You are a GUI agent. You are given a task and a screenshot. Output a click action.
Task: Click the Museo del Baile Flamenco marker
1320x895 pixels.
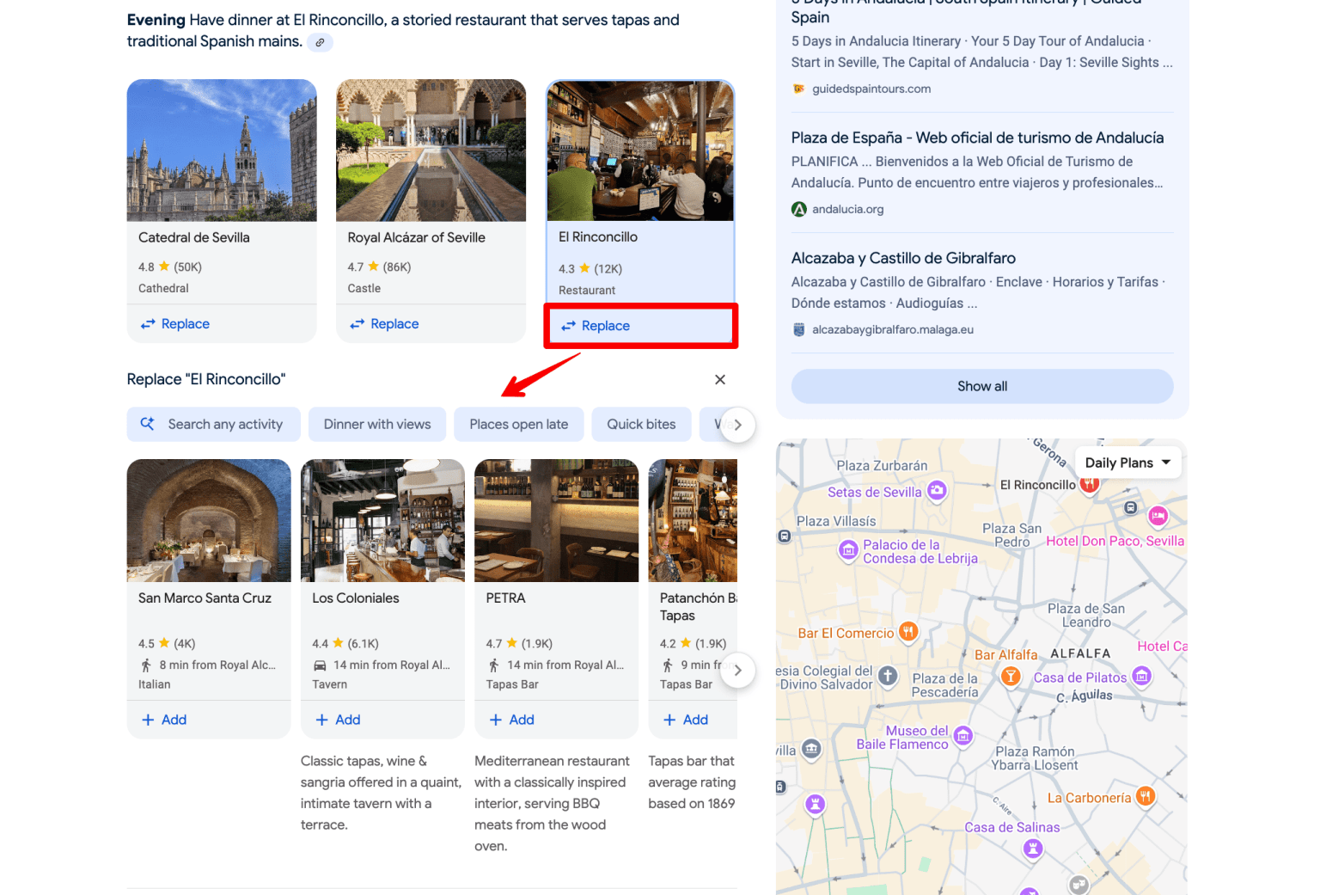(963, 736)
